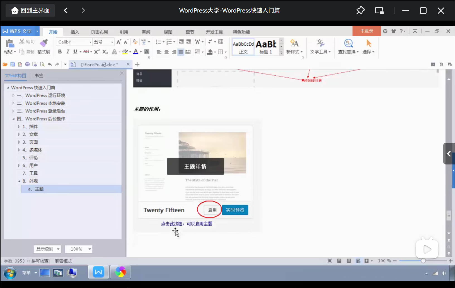
Task: Select the Format Painter brush icon
Action: pos(44,43)
